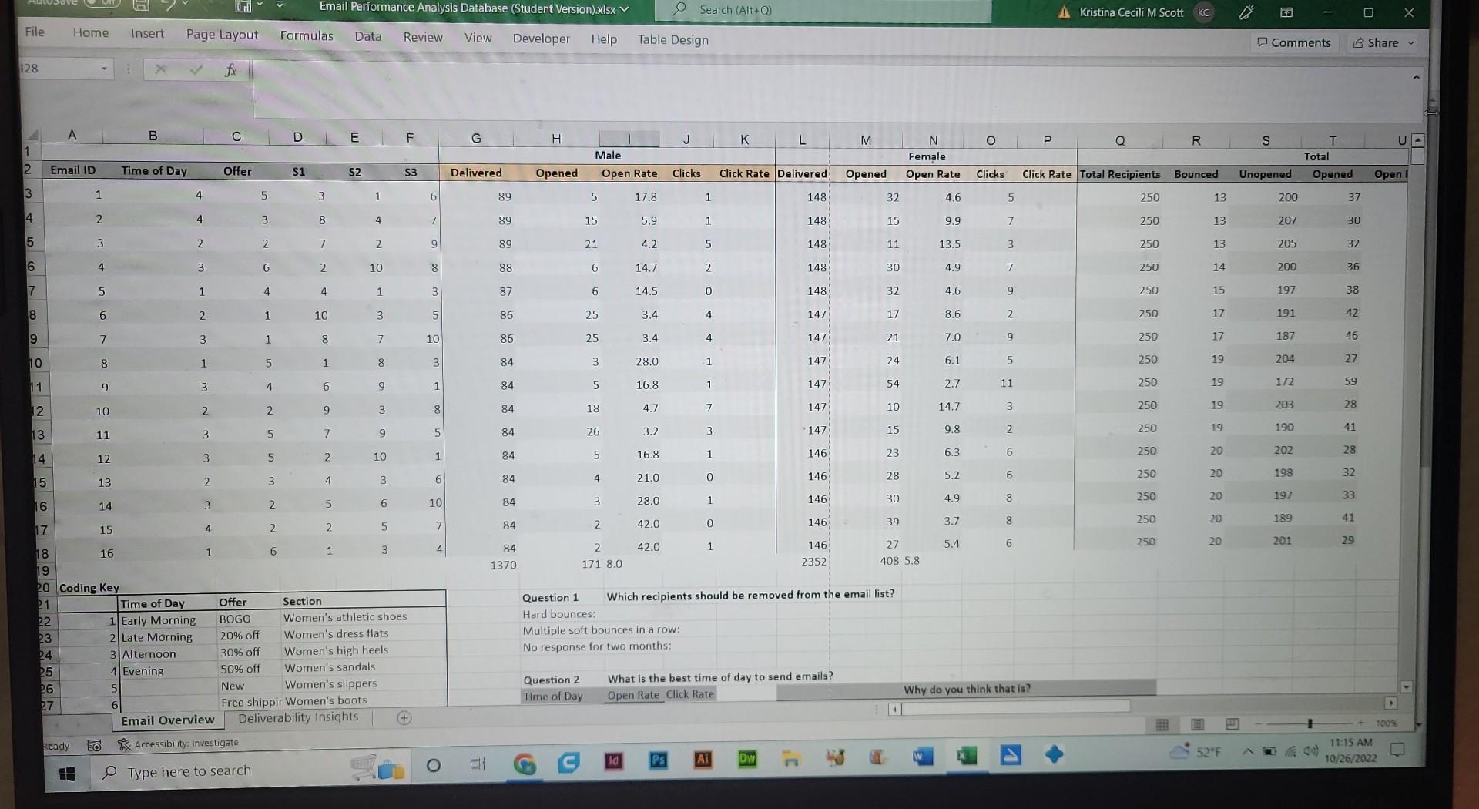The image size is (1479, 809).
Task: Increase zoom using the zoom slider
Action: [1361, 723]
